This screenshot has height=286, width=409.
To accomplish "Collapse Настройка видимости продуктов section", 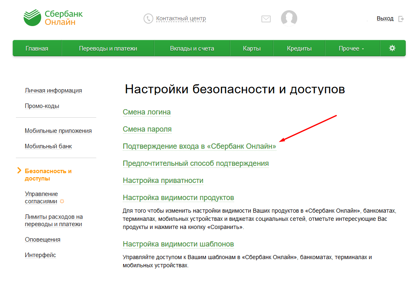I will pos(178,198).
